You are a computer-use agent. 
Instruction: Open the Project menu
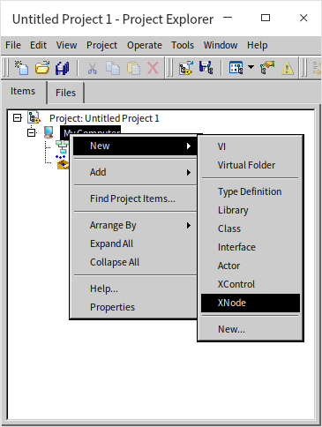[x=101, y=45]
